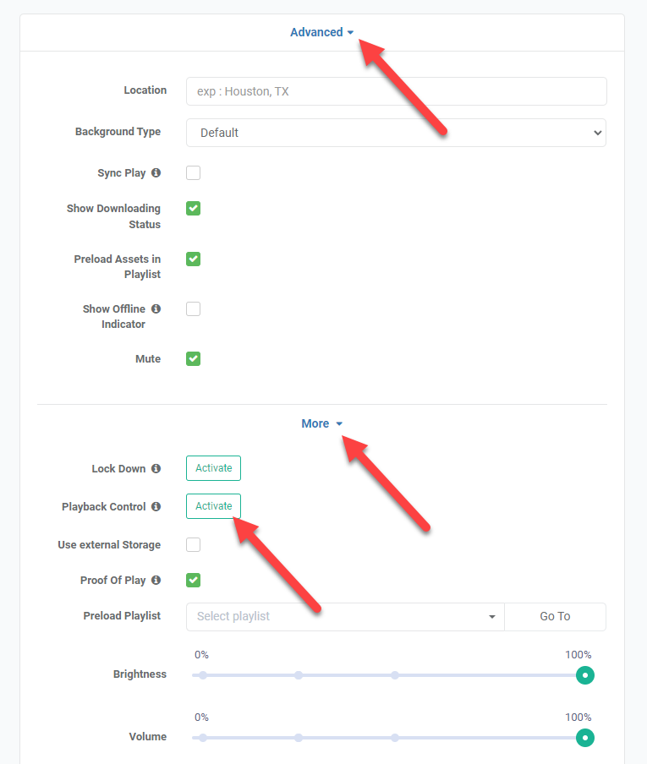Viewport: 647px width, 764px height.
Task: Uncheck the Mute checkbox
Action: pyautogui.click(x=194, y=359)
